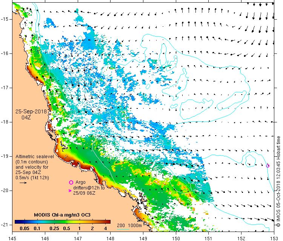This screenshot has width=283, height=241.
Task: Click the '200 1000m' contour label
Action: coord(129,225)
